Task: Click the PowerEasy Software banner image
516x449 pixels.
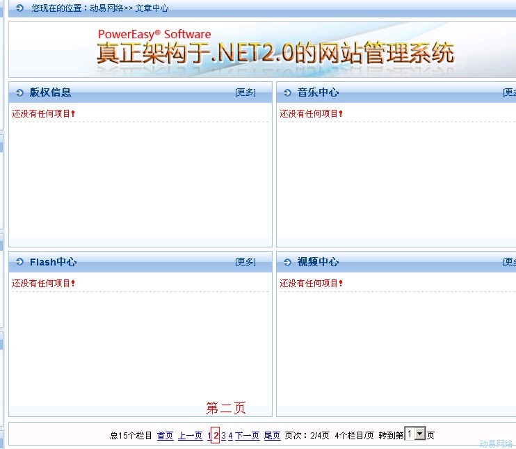Action: tap(275, 49)
